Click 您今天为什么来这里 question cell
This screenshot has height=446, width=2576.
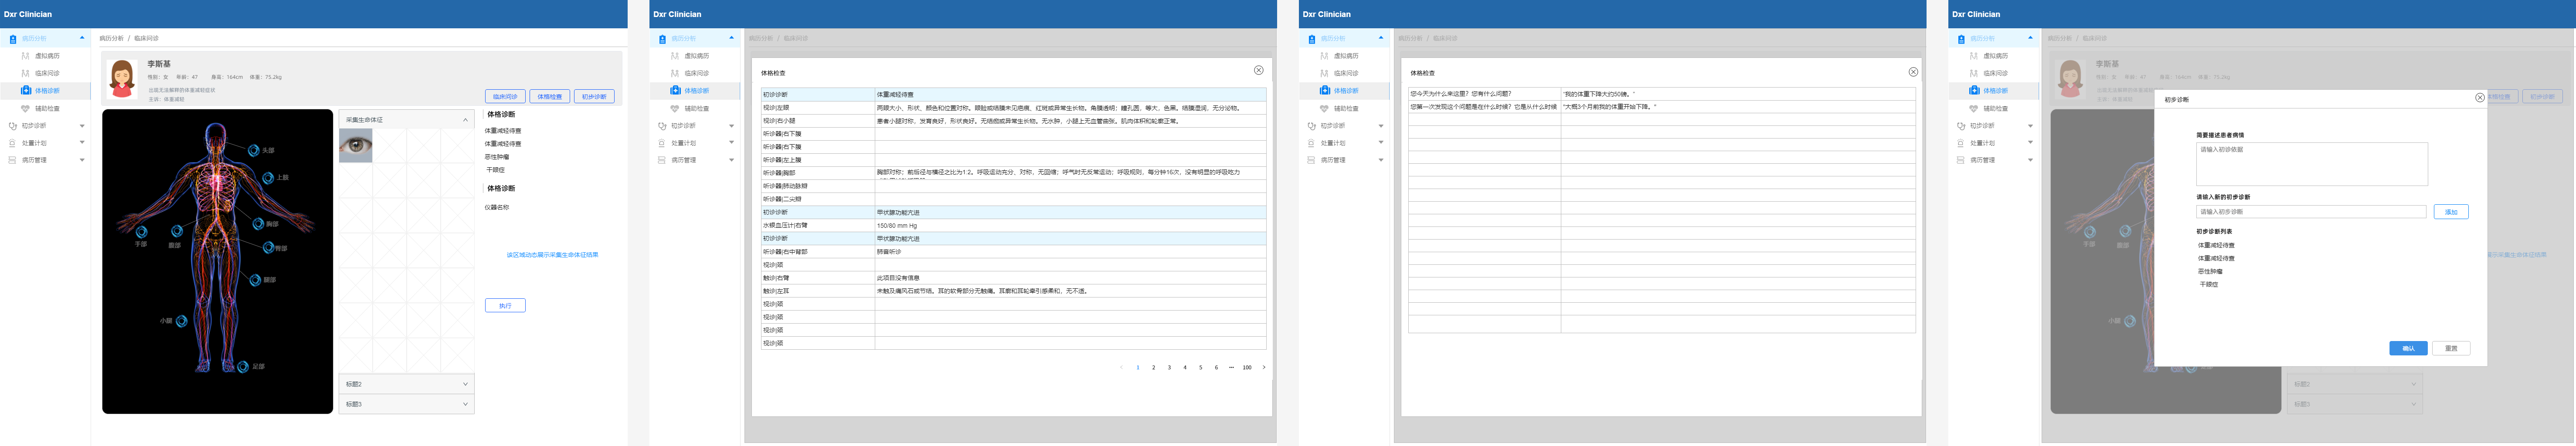click(x=1485, y=94)
